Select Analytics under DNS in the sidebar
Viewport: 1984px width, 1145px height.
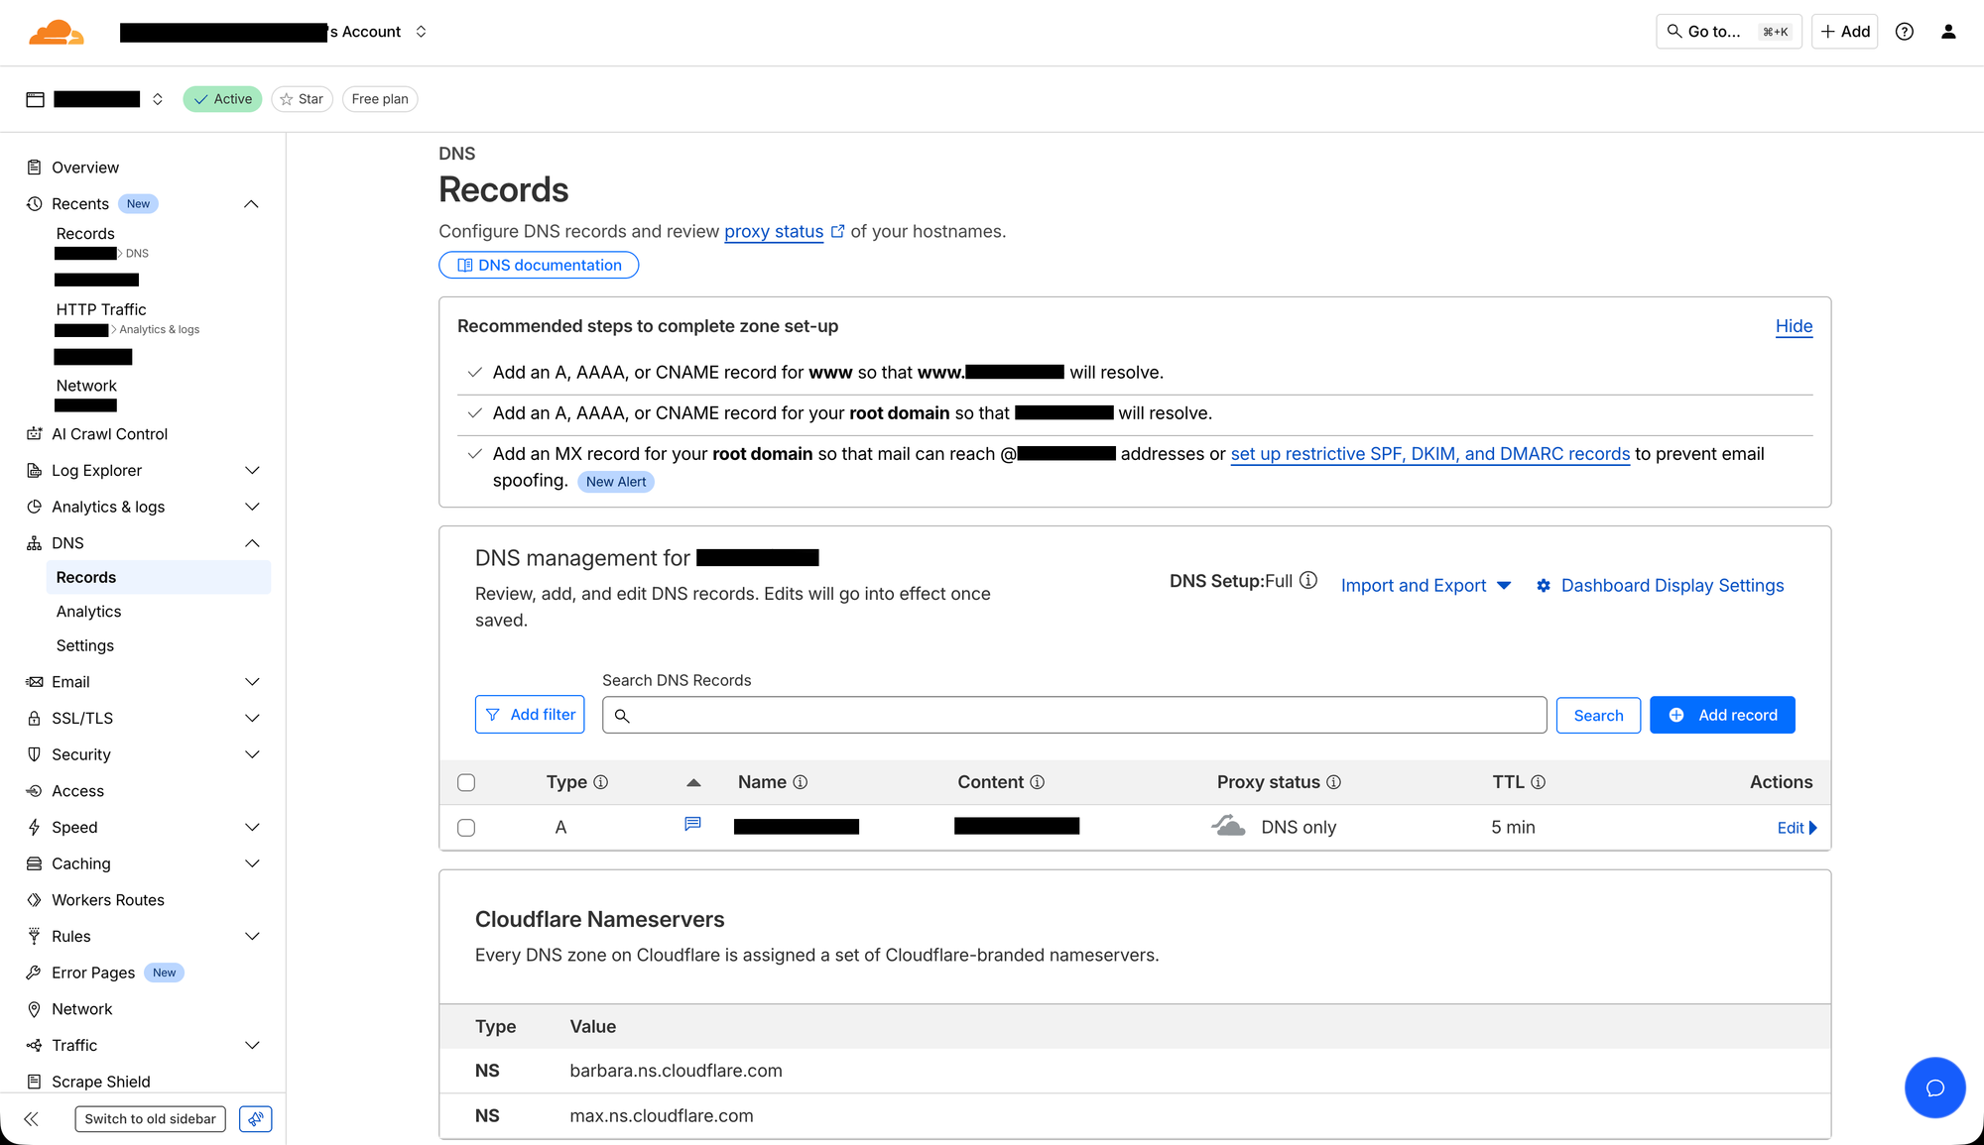click(x=88, y=611)
